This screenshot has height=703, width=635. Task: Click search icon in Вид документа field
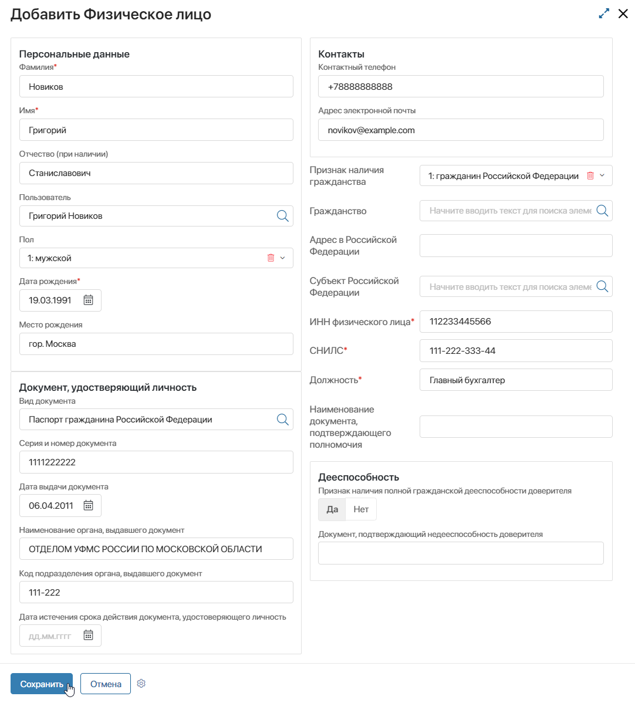pyautogui.click(x=282, y=420)
